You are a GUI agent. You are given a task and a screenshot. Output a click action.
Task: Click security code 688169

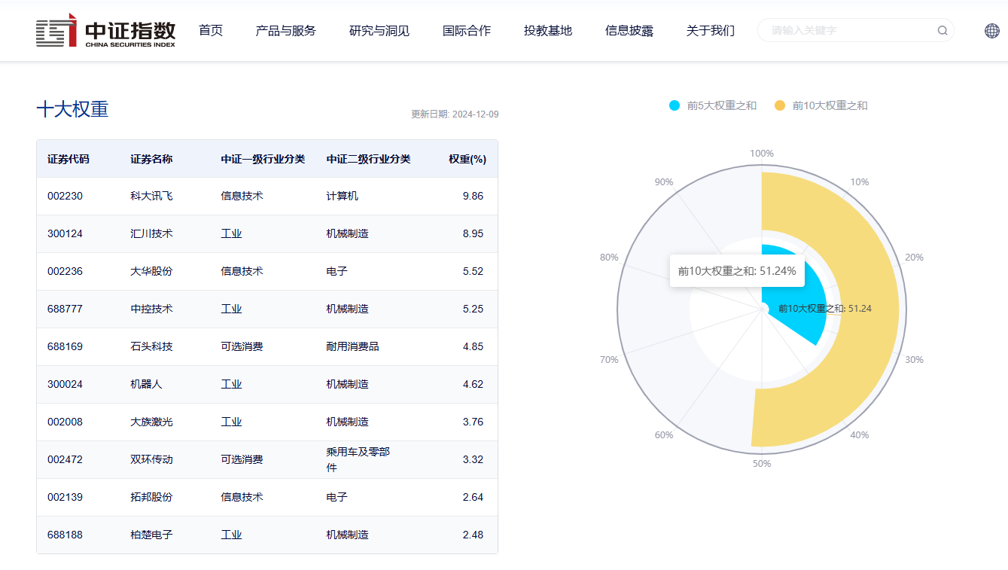pos(65,346)
